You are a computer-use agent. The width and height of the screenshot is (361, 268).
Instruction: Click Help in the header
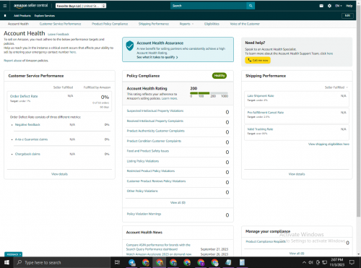(349, 6)
